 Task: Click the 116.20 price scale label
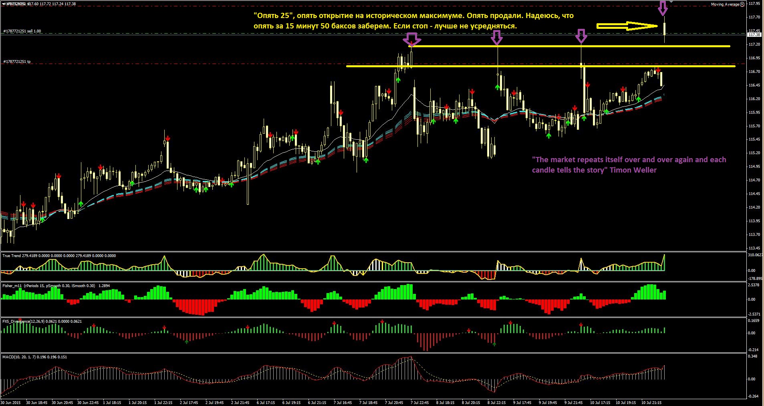754,99
